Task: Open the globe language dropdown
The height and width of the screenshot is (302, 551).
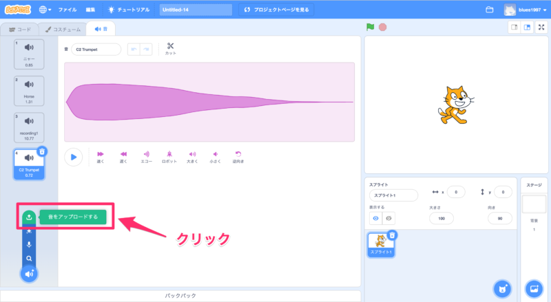Action: (x=47, y=10)
